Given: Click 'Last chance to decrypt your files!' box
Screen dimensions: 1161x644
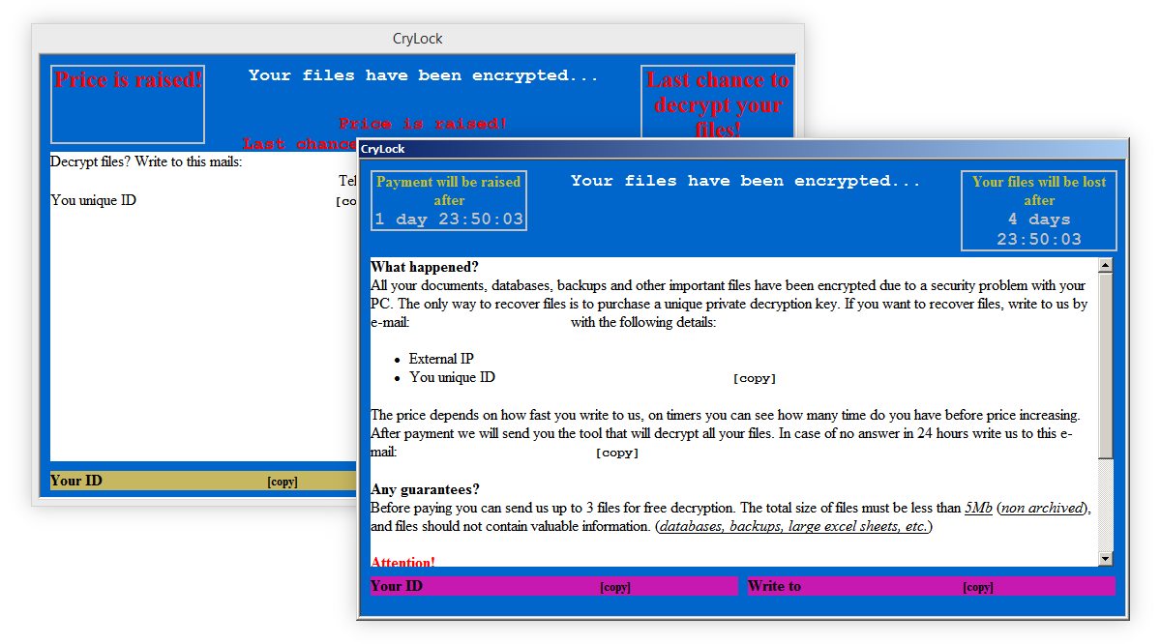Looking at the screenshot, I should [x=718, y=103].
